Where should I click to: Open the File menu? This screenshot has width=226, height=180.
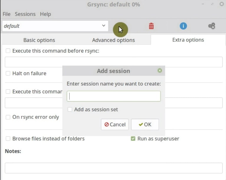click(x=6, y=14)
